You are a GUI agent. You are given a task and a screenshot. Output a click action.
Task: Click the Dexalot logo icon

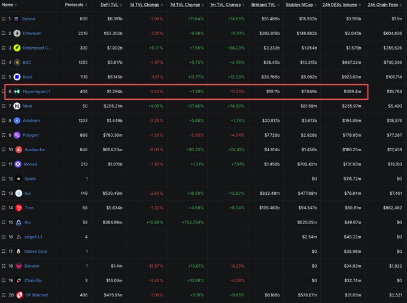coord(19,266)
